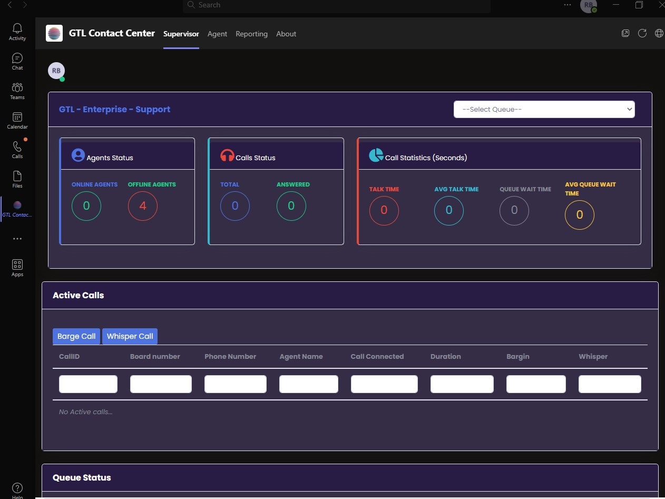Viewport: 665px width, 499px height.
Task: Switch to the Reporting tab
Action: tap(251, 34)
